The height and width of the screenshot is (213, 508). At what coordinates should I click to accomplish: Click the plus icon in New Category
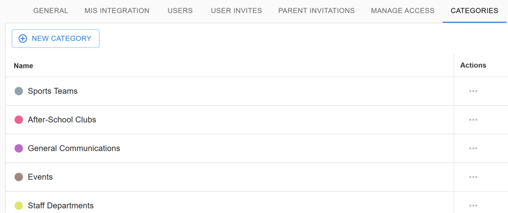coord(23,39)
